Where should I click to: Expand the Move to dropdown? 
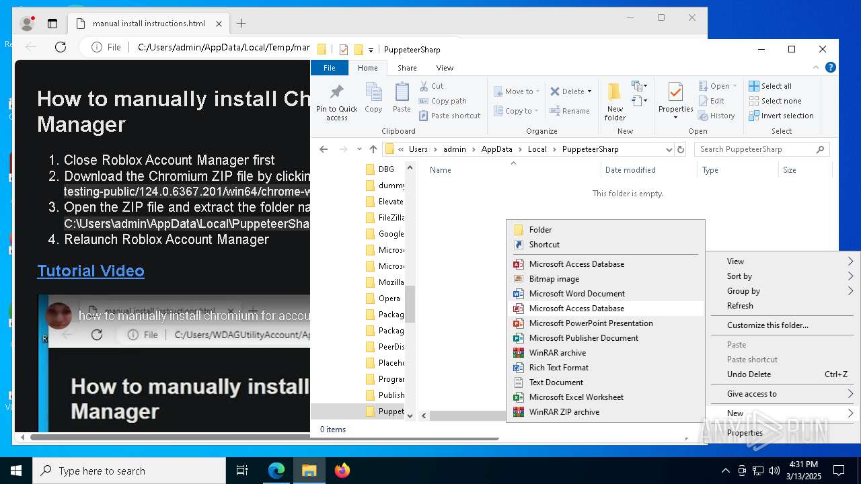(x=537, y=91)
